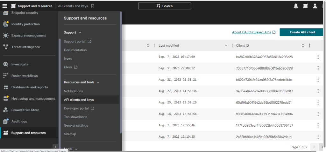Screen dimensions: 326x152
Task: Click the Dashboards and reports icon
Action: [6, 87]
